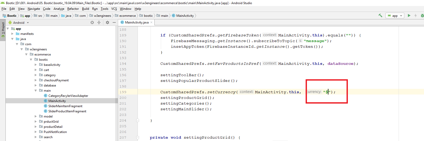424x141 pixels.
Task: Click the ecommerce breadcrumb in navigation bar
Action: pyautogui.click(x=127, y=16)
